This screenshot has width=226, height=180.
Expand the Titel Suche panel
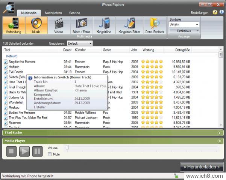pos(220,132)
